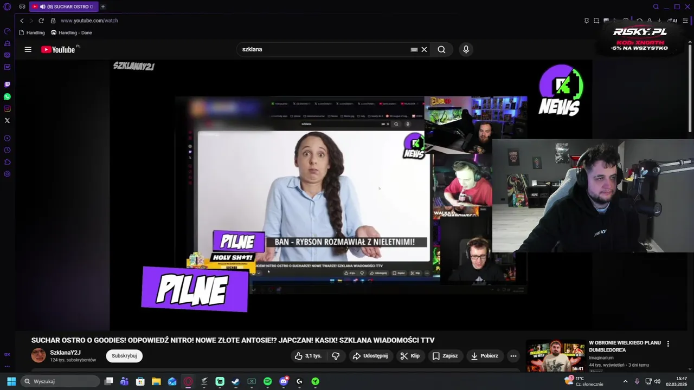Open WhatsApp in the sidebar
The height and width of the screenshot is (390, 694).
click(x=7, y=96)
